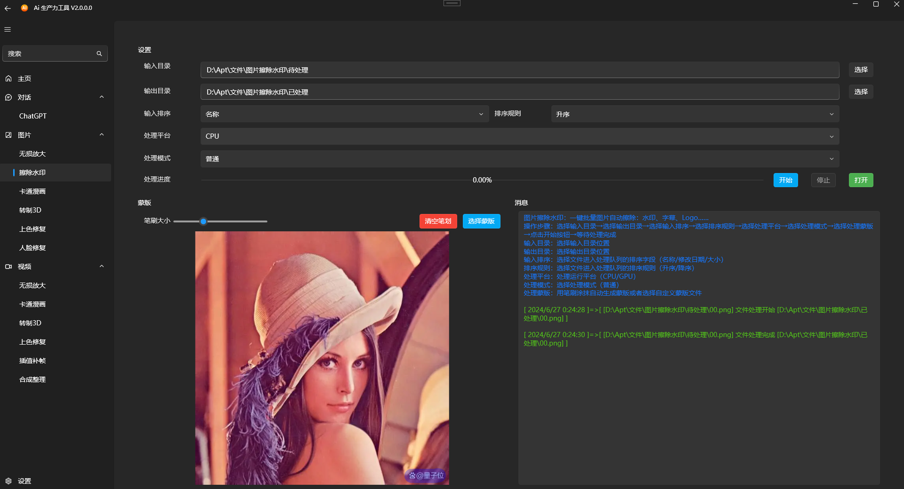Click the Ai app logo icon
The height and width of the screenshot is (489, 904).
point(24,8)
